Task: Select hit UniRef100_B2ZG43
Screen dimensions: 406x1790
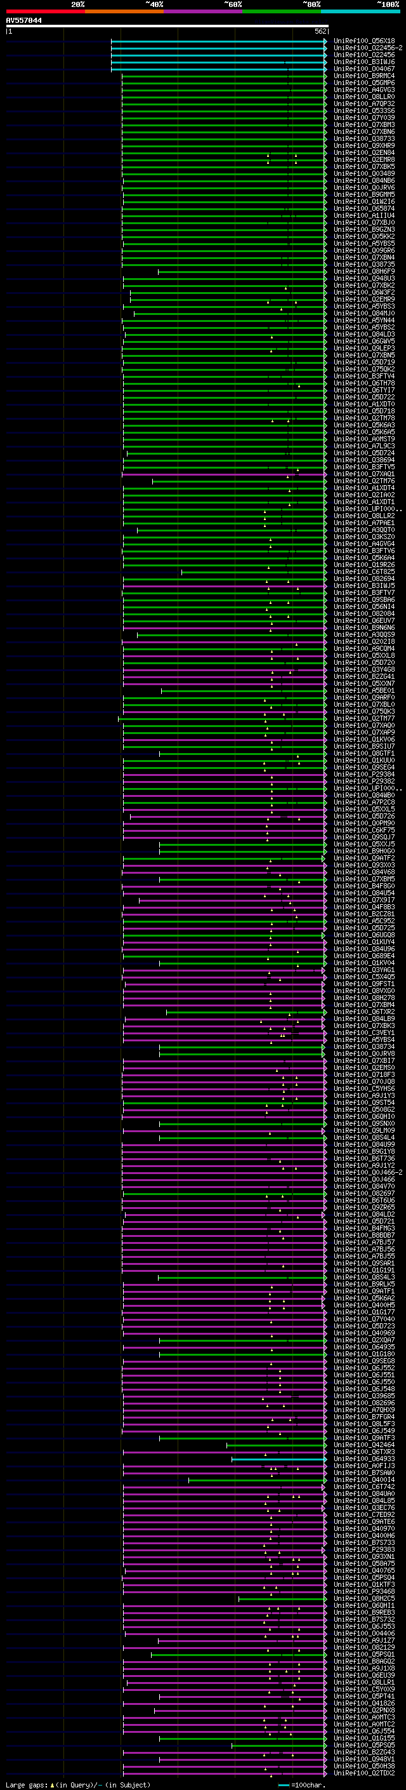Action: tap(364, 1752)
